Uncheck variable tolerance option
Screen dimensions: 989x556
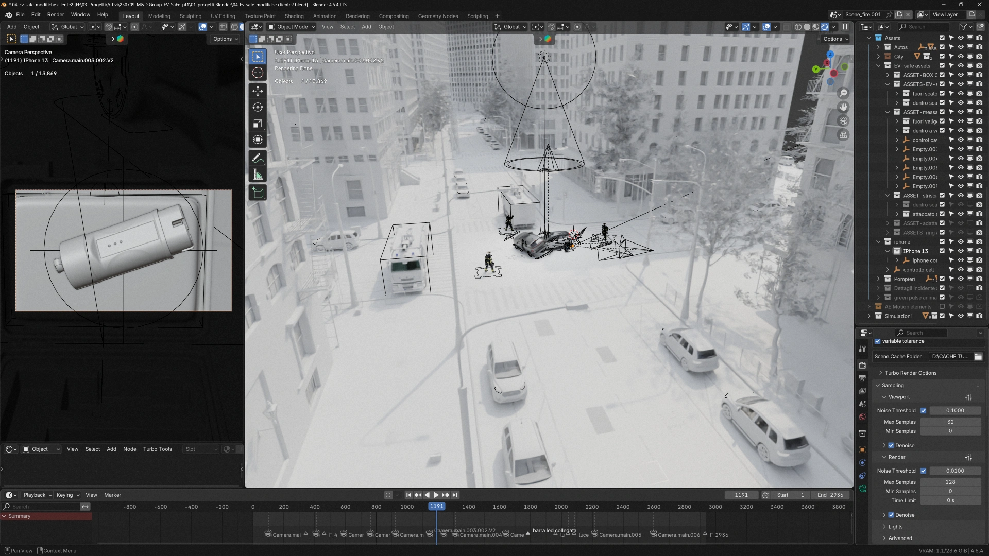878,341
